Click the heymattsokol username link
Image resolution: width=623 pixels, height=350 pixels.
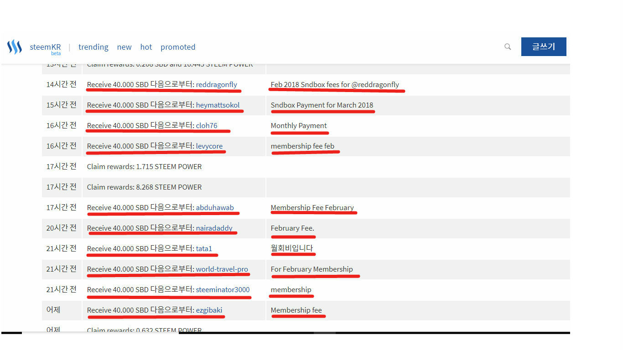click(218, 105)
